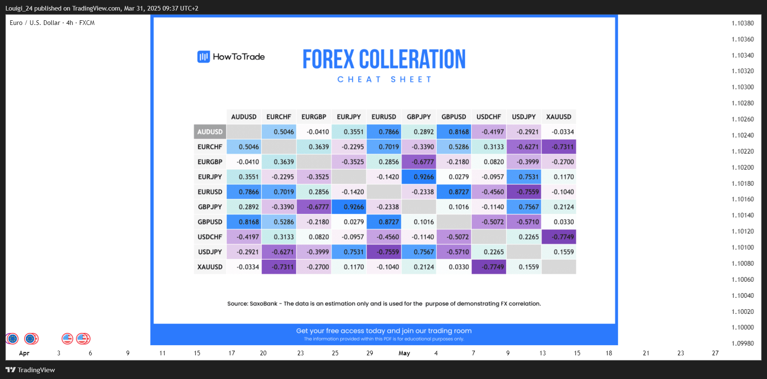Select the USDJPY column header
The width and height of the screenshot is (767, 379).
(524, 117)
